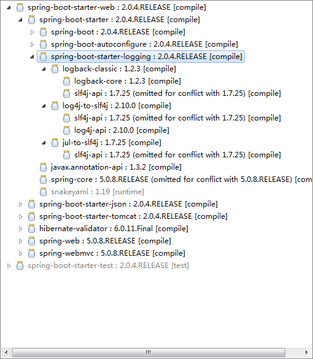Select spring-boot-starter-logging : 2.0.4.RELEASE row
Image resolution: width=313 pixels, height=359 pixels.
(141, 57)
